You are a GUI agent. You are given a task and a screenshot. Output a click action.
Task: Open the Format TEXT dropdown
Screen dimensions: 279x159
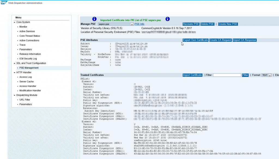coord(266,75)
